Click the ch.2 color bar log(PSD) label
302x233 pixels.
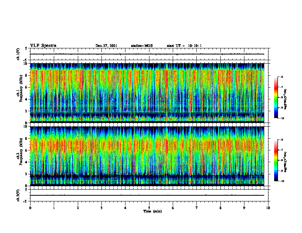[x=286, y=162]
